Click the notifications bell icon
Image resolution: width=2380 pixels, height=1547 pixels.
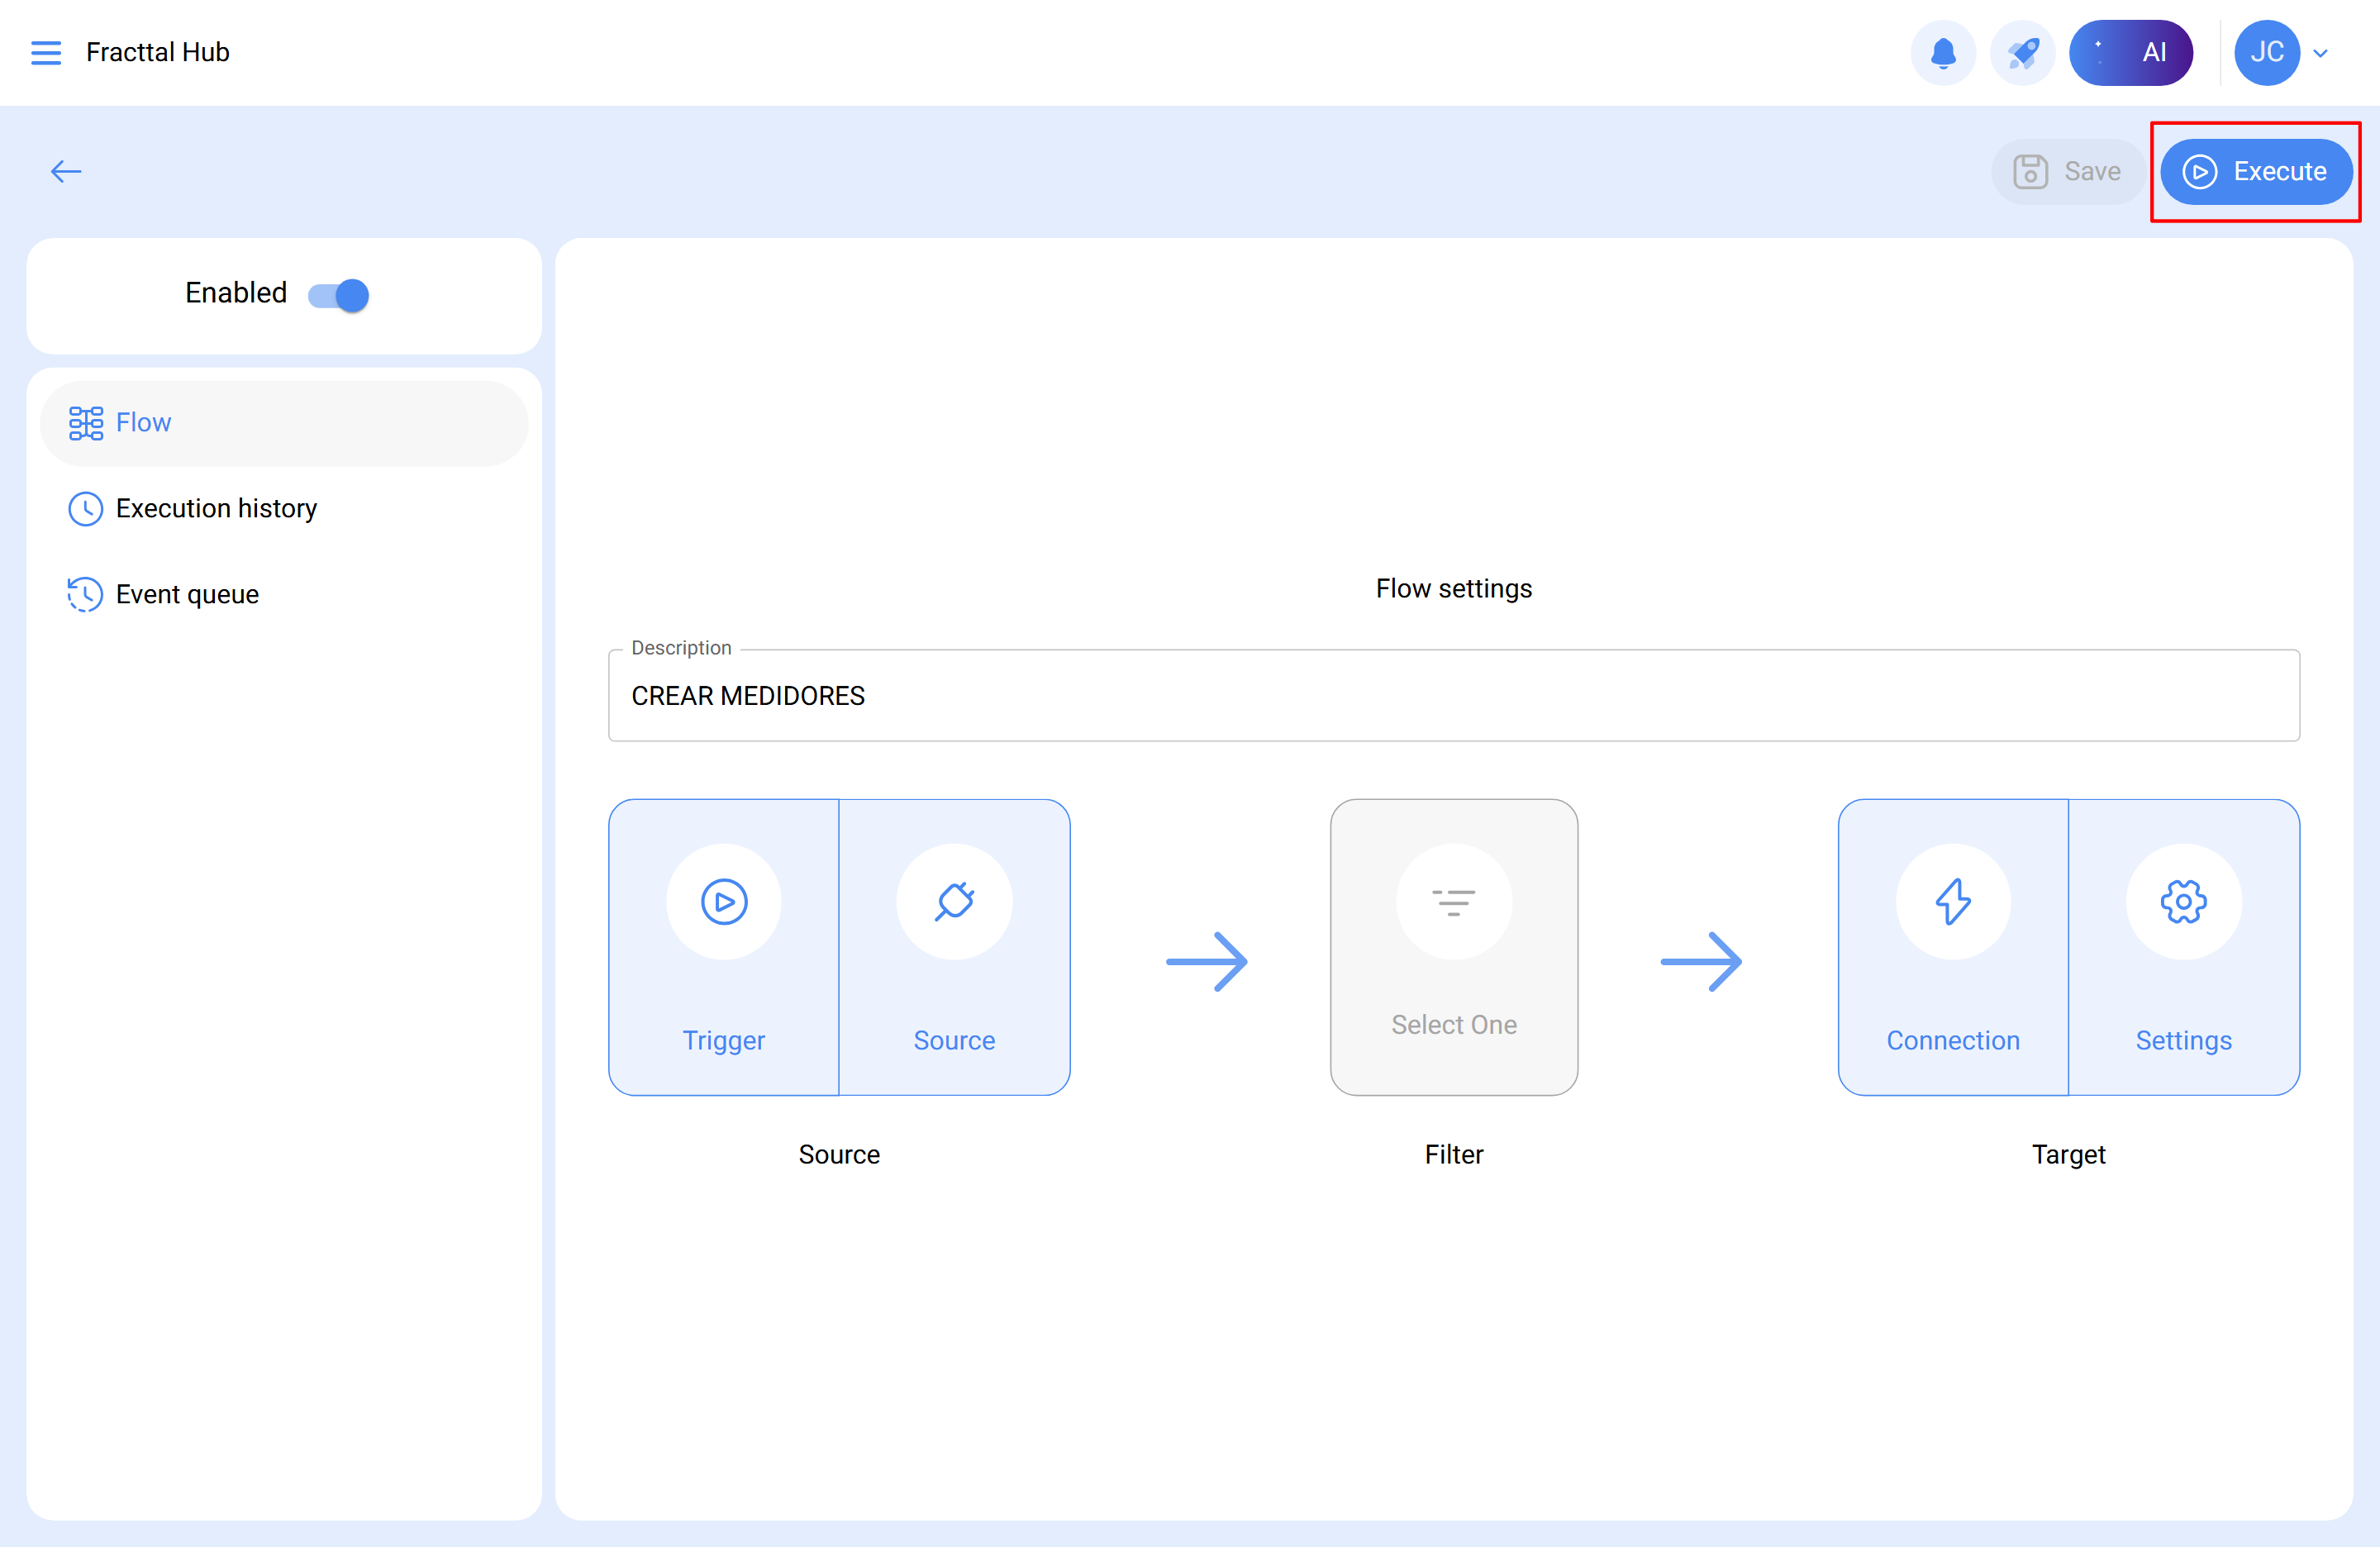click(x=1942, y=52)
